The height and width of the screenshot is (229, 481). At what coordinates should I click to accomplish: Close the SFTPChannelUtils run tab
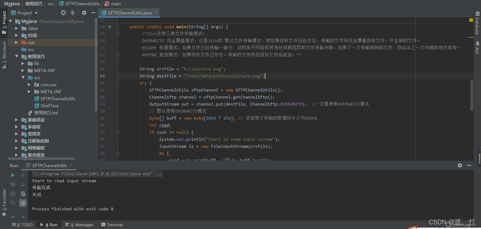pos(71,165)
